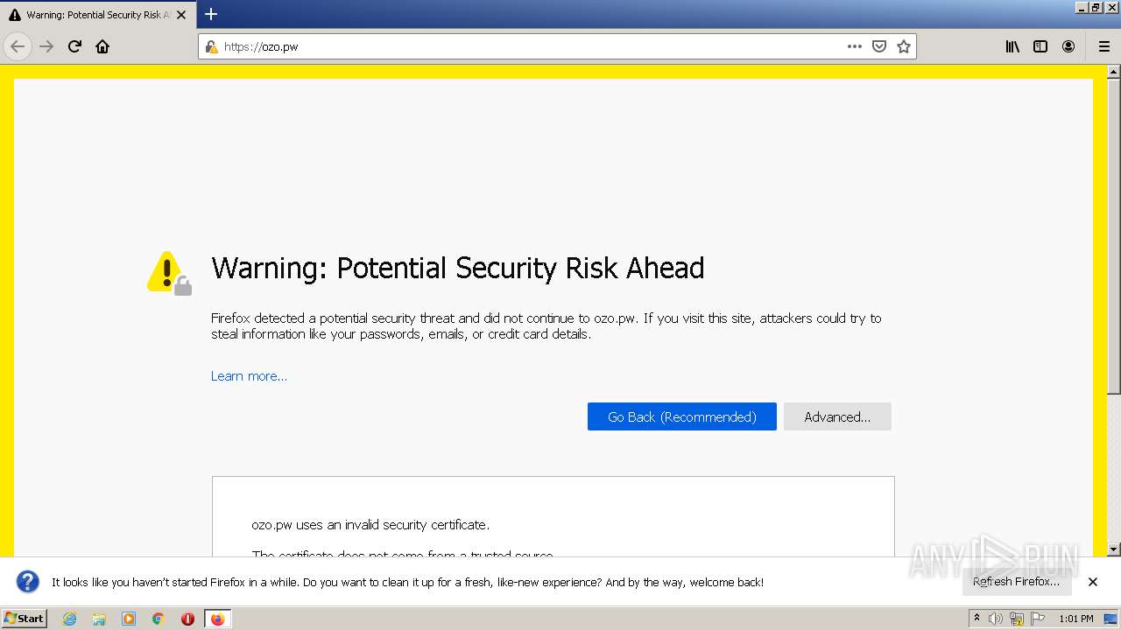Go to Firefox home page
The image size is (1121, 630).
click(102, 46)
